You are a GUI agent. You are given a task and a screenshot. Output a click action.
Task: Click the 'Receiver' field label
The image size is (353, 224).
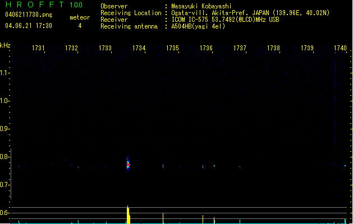[x=114, y=20]
